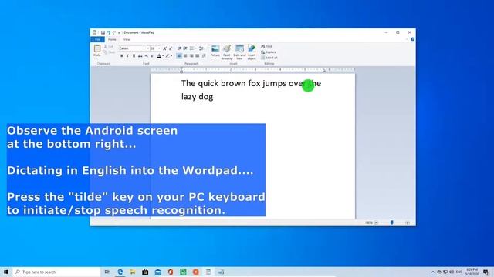Apply the text color button
Image resolution: width=494 pixels, height=277 pixels.
[159, 56]
